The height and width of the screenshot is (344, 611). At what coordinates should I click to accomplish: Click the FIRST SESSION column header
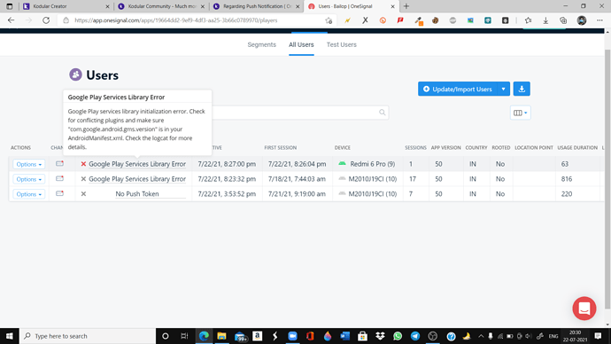coord(280,147)
